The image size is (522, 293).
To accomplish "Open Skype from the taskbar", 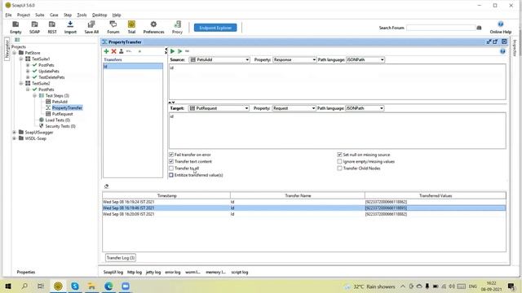I will pos(75,286).
